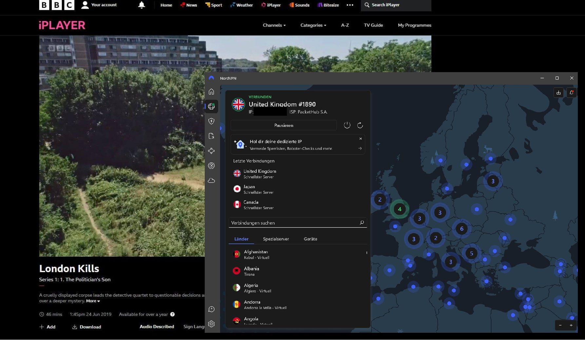Open help chat icon in NordVPN sidebar

211,309
